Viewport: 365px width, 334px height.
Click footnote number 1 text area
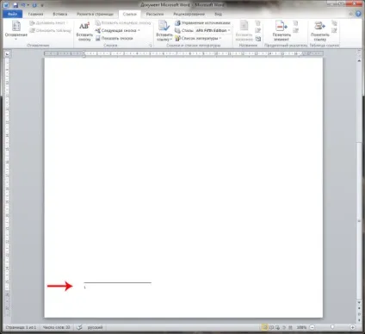tap(85, 288)
